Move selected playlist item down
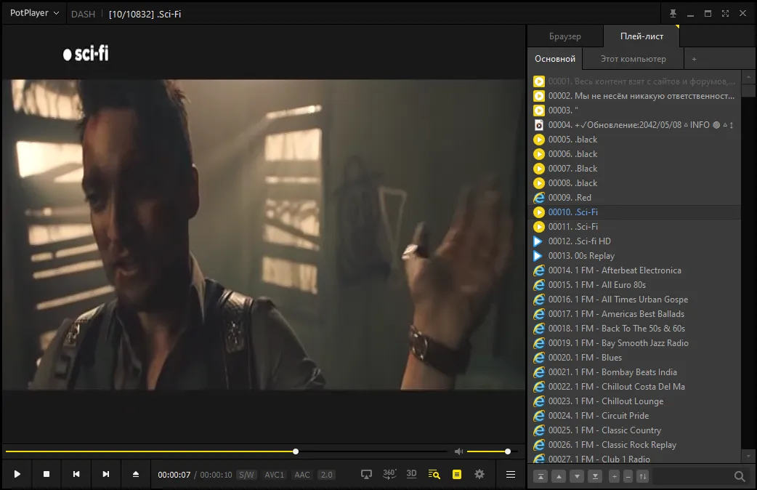This screenshot has width=757, height=490. coord(577,476)
